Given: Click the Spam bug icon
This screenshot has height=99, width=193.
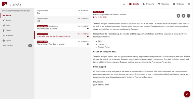Looking at the screenshot, I should click(x=4, y=40).
